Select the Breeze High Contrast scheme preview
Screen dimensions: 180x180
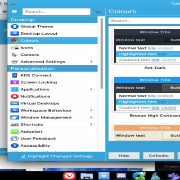tap(147, 94)
